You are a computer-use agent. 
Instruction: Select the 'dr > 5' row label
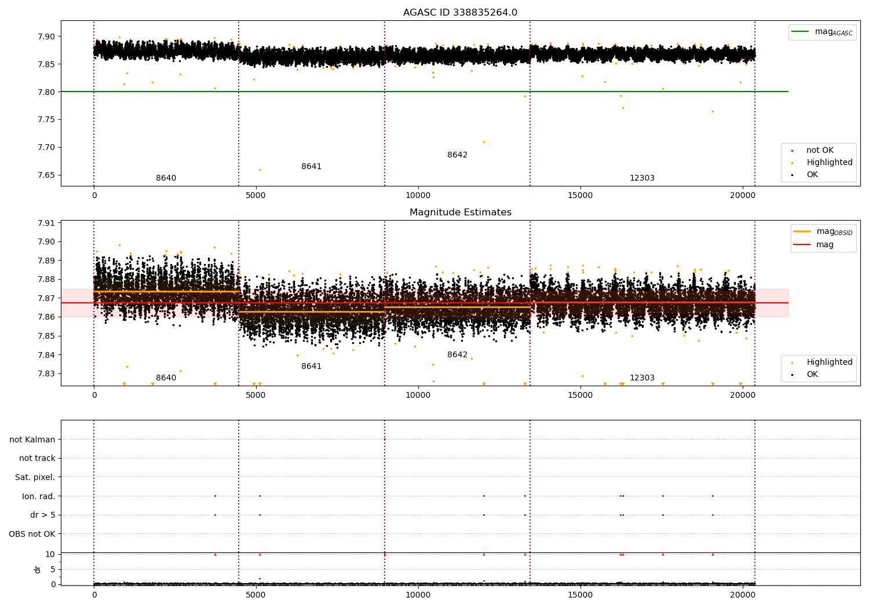coord(42,515)
